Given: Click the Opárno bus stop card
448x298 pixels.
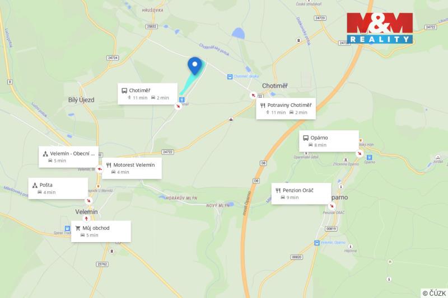Looking at the screenshot, I should pos(329,141).
